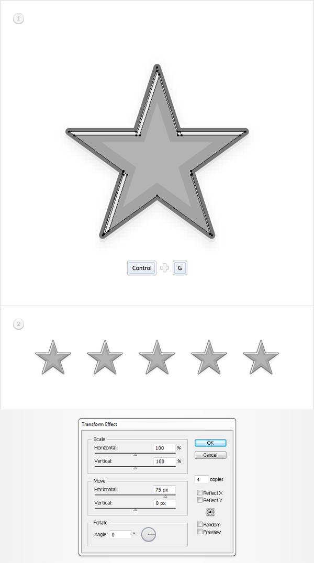Click OK in Transform Effect dialog
Viewport: 314px width, 563px height.
pyautogui.click(x=210, y=443)
